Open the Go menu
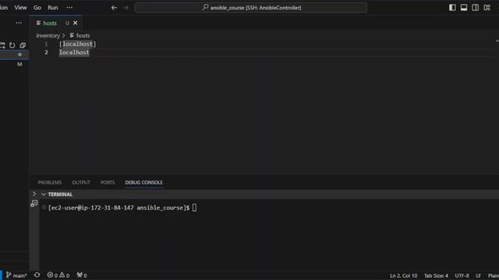This screenshot has width=499, height=280. 37,8
